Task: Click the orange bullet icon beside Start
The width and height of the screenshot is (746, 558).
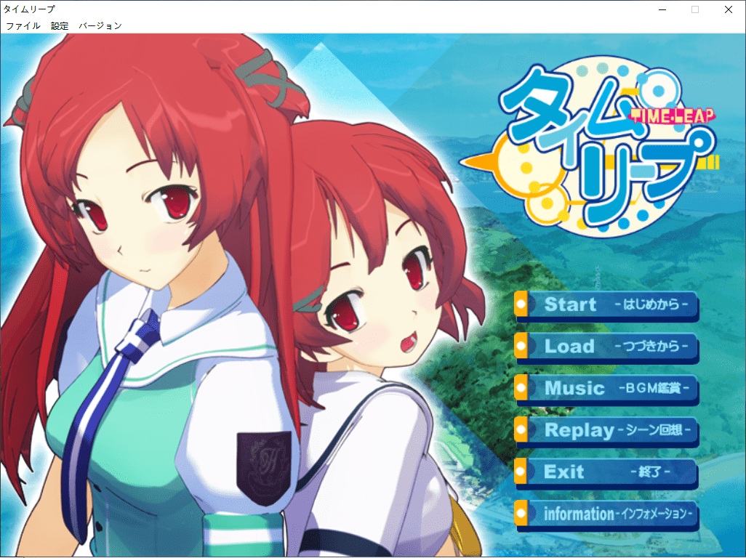Action: pos(521,304)
